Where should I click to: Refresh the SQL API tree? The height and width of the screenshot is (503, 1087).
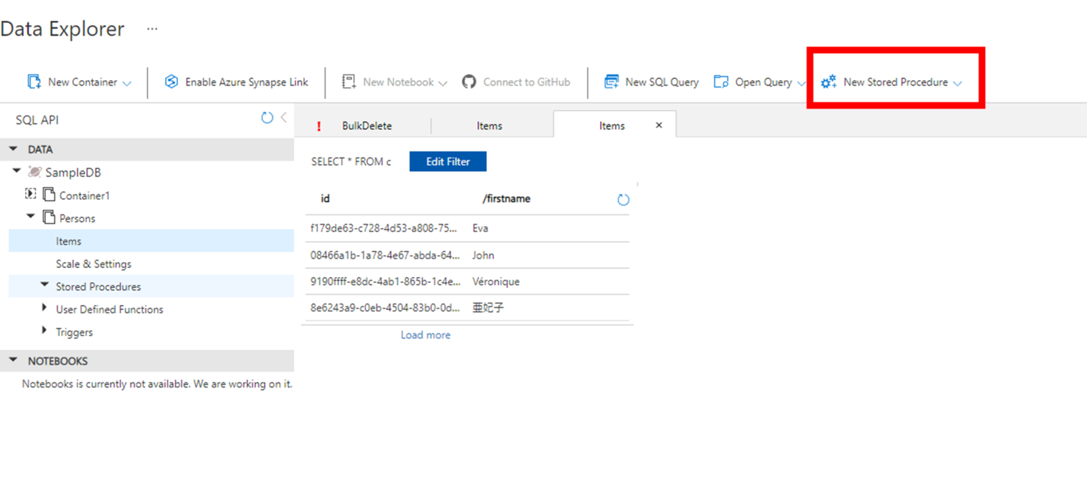click(x=267, y=118)
